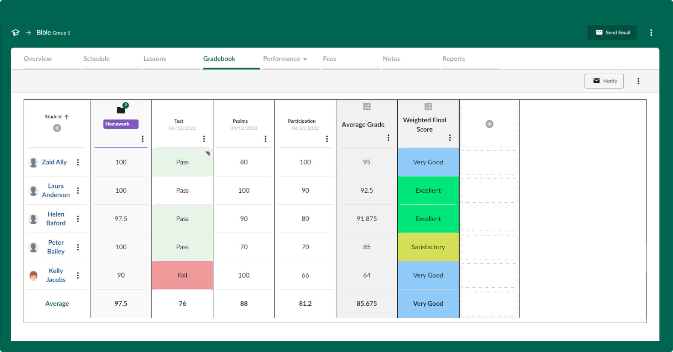The image size is (673, 352).
Task: Click the Weighted Final Score calculator icon
Action: coord(428,106)
